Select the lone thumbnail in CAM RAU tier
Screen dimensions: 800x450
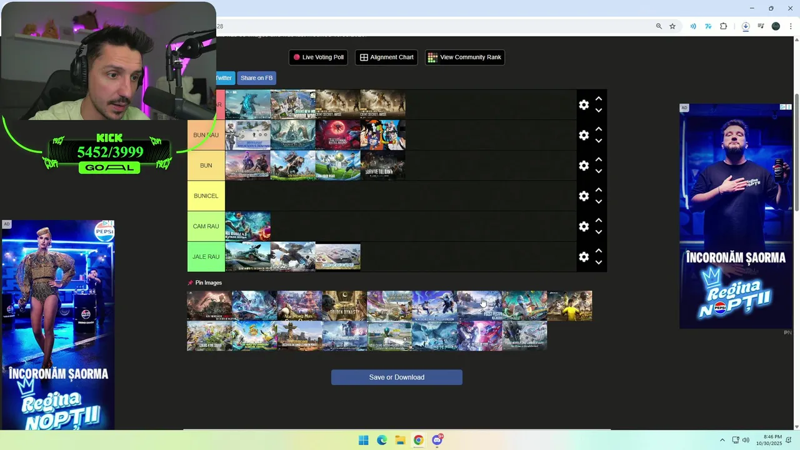click(x=248, y=226)
